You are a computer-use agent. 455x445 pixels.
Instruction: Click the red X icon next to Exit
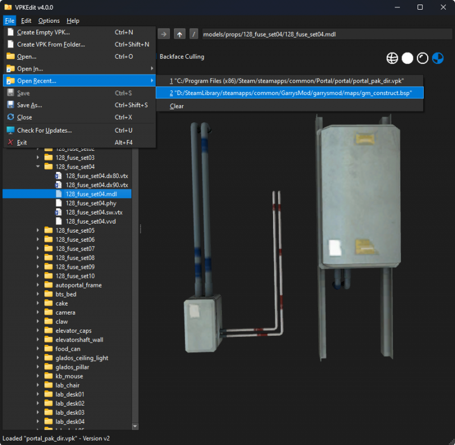click(x=10, y=142)
